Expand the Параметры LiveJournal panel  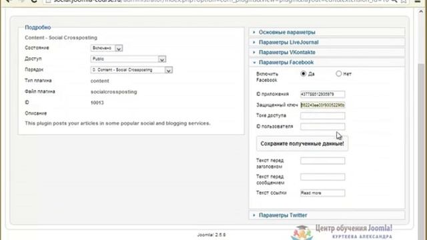coord(327,42)
